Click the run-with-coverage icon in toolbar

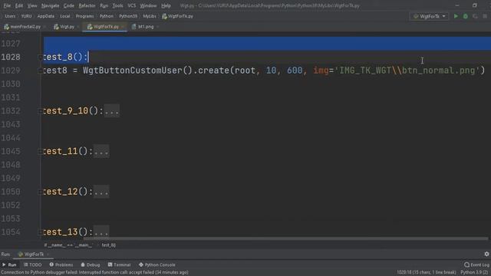pyautogui.click(x=475, y=16)
